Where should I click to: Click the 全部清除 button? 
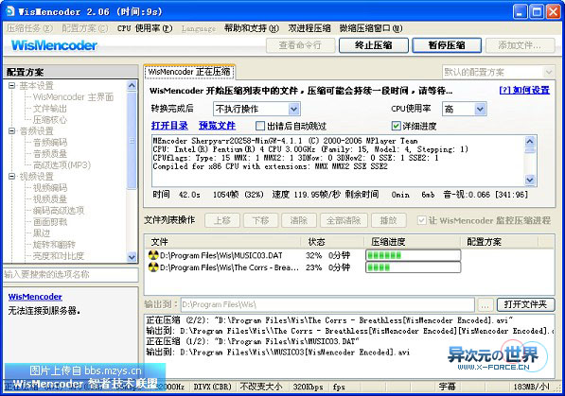(x=344, y=220)
